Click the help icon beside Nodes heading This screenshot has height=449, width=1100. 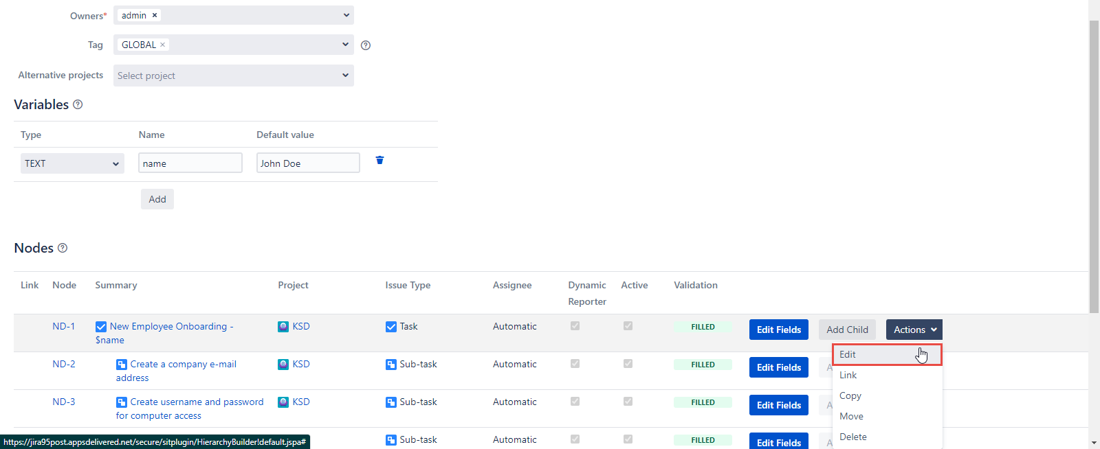(x=63, y=248)
